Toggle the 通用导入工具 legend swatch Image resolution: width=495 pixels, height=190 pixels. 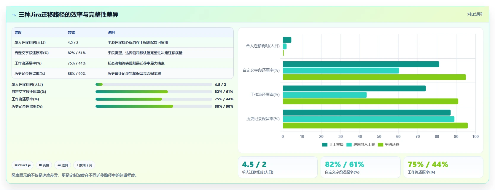(349, 144)
